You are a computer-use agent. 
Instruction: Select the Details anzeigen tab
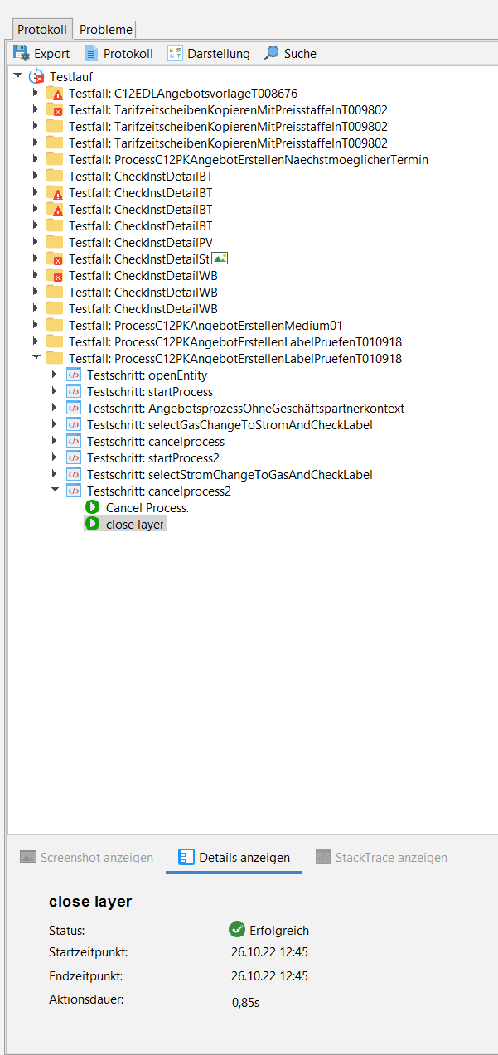(234, 858)
